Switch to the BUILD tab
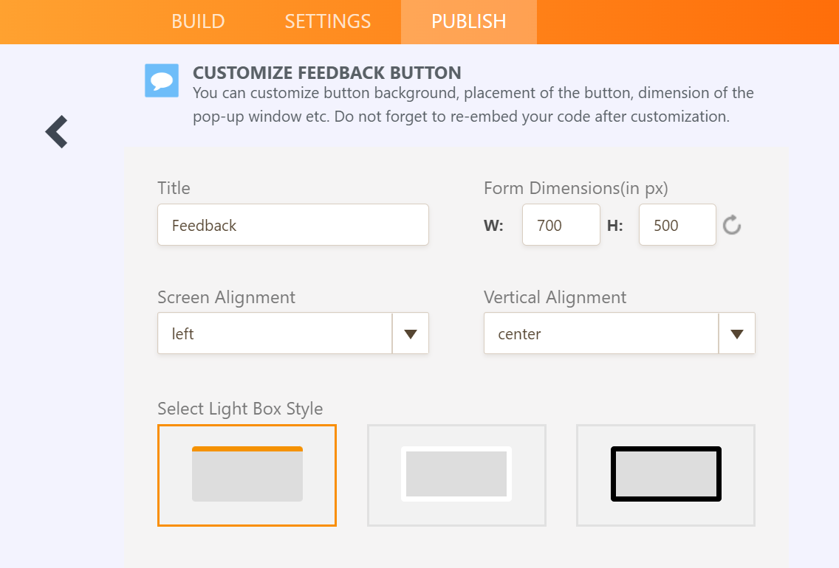The height and width of the screenshot is (568, 839). 198,21
